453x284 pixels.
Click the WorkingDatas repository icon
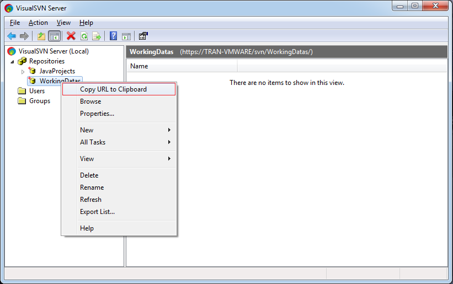pyautogui.click(x=32, y=81)
